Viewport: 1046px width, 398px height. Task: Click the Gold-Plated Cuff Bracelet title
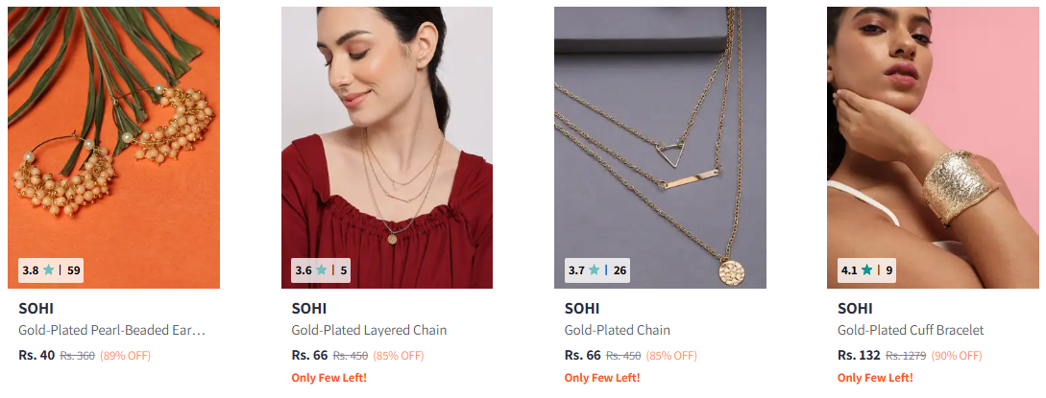pos(911,330)
